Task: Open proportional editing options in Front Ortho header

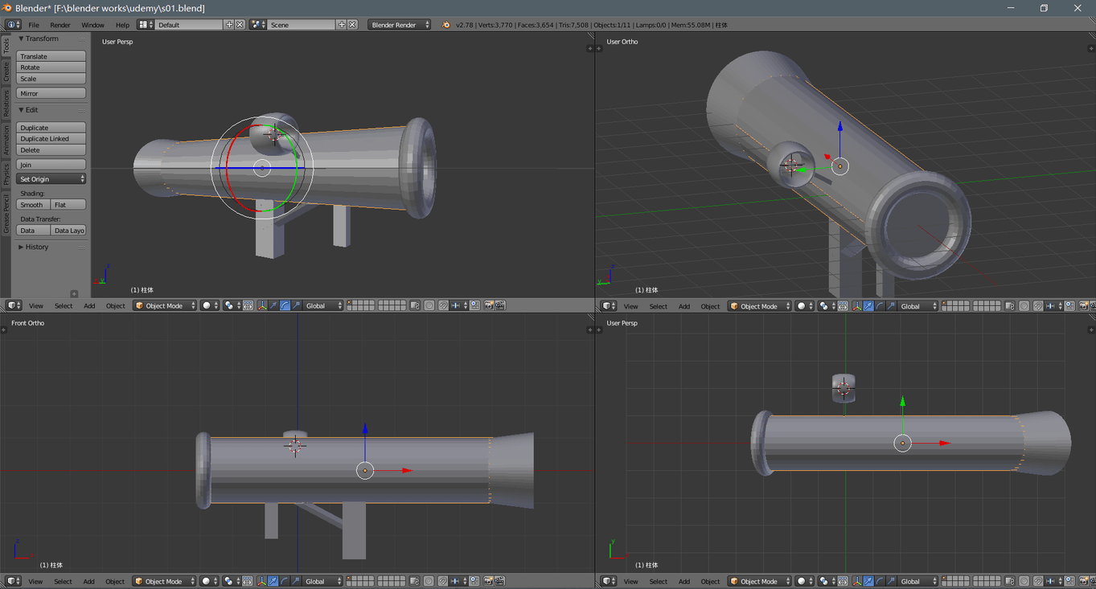Action: click(x=429, y=581)
